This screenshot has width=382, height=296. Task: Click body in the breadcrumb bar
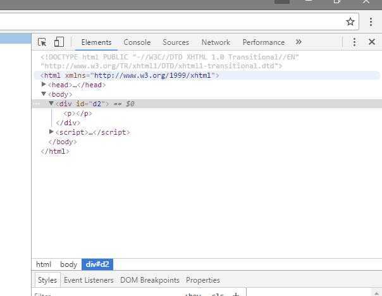(68, 264)
